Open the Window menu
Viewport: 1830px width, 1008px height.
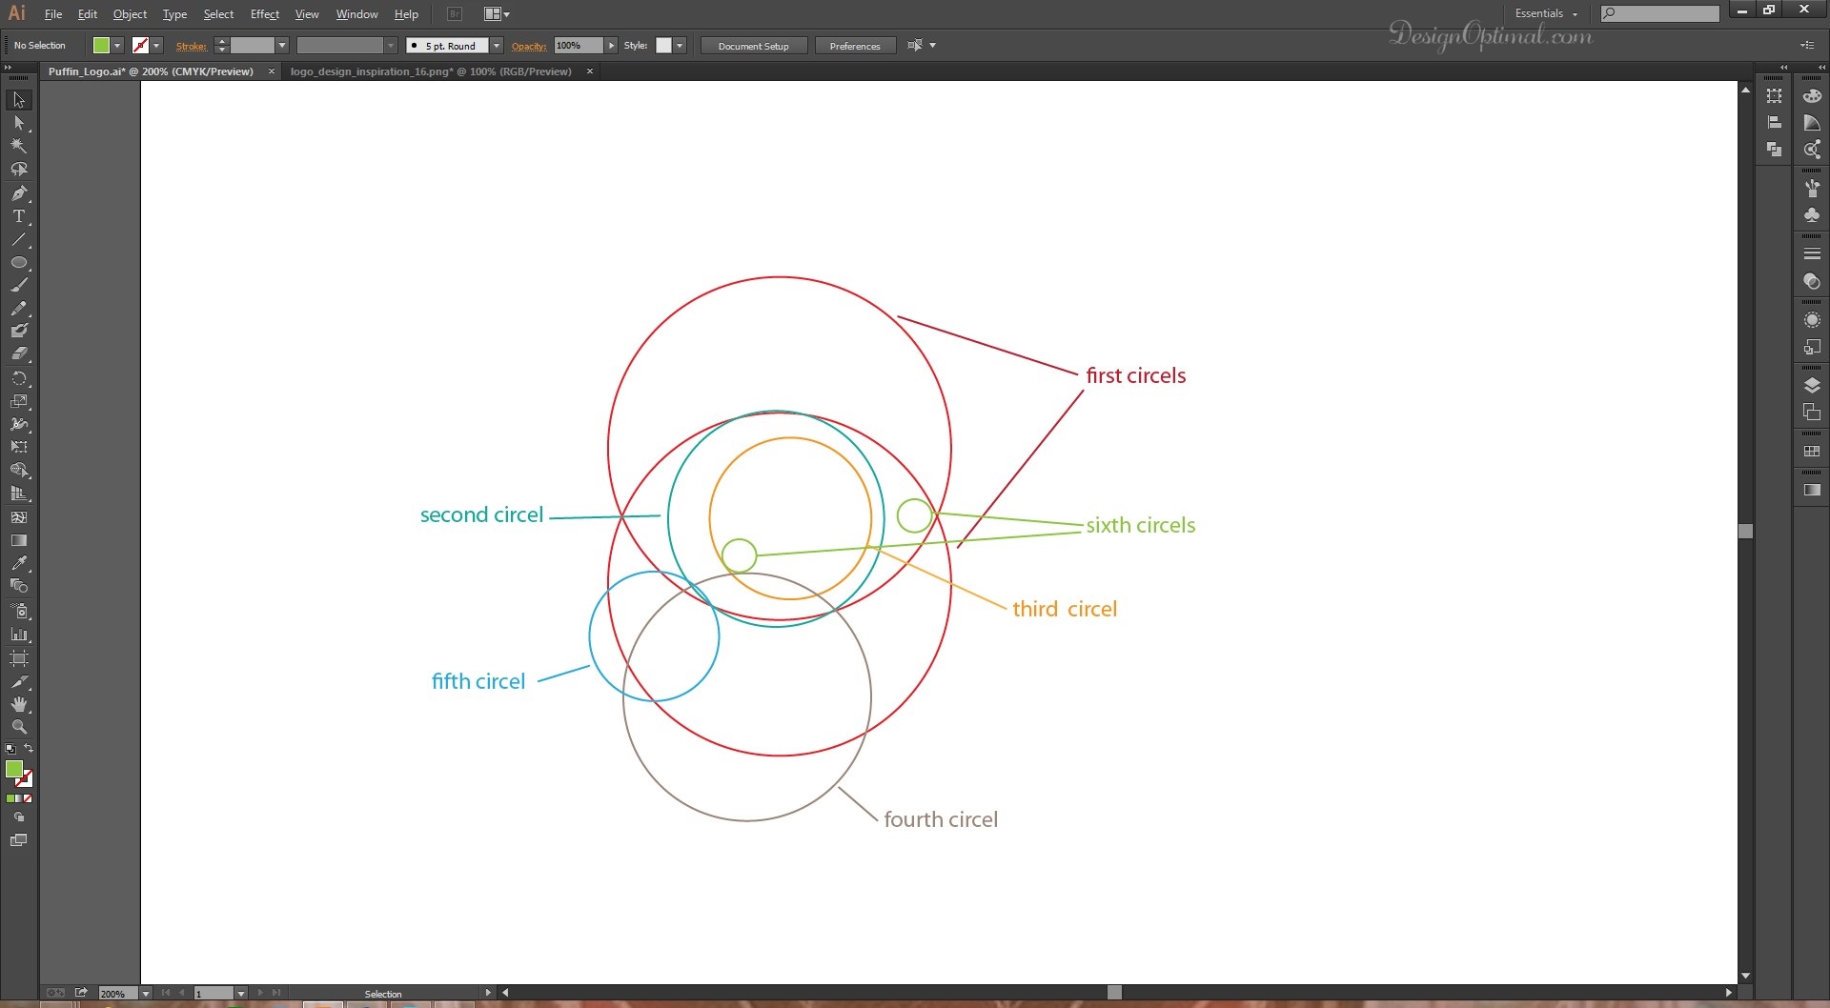tap(356, 14)
